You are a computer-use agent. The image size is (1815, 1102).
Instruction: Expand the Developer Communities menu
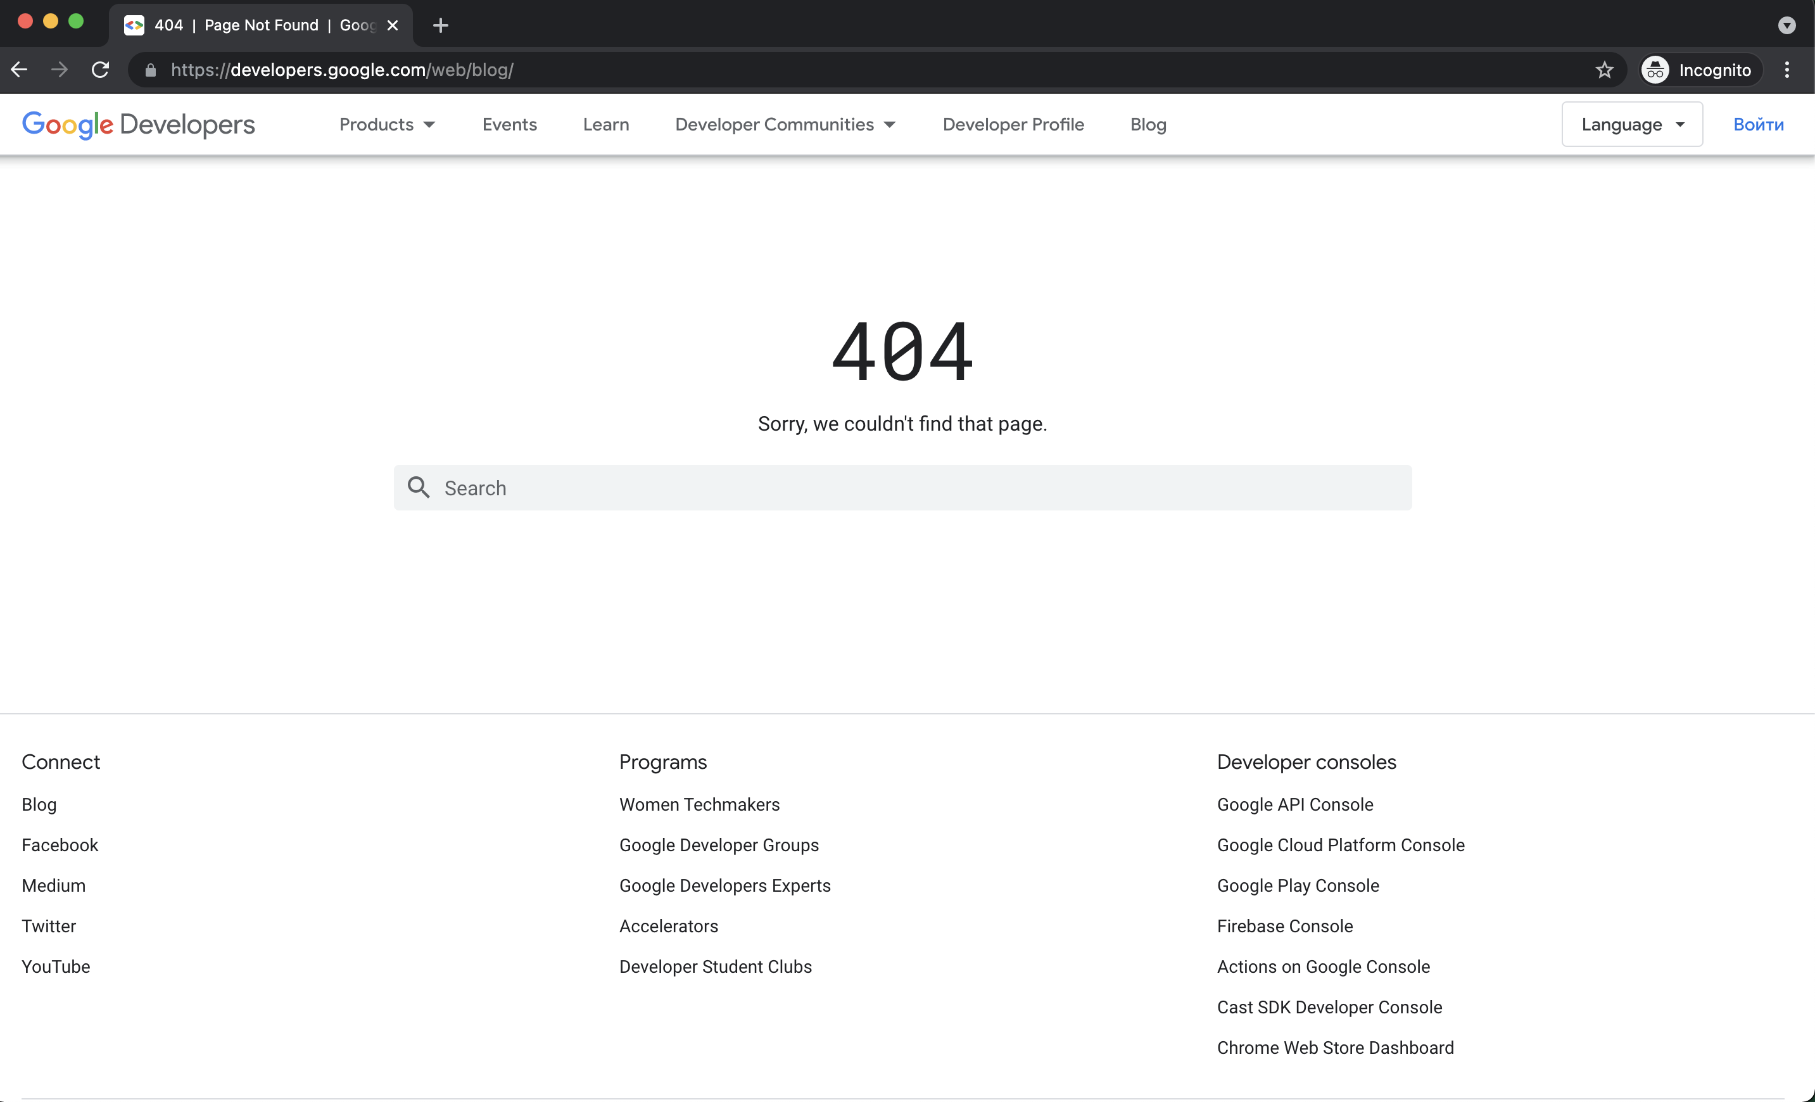[x=784, y=123]
